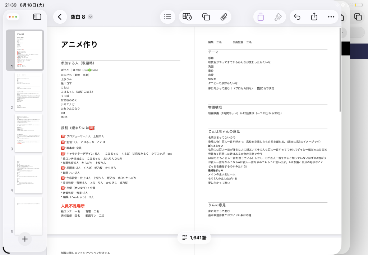Click the purple page card icon
Image resolution: width=368 pixels, height=255 pixels.
click(261, 17)
